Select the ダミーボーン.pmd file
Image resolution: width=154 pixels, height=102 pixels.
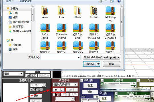(62, 31)
